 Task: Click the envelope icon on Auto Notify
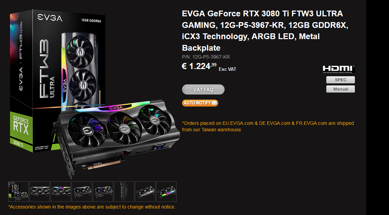coord(214,103)
